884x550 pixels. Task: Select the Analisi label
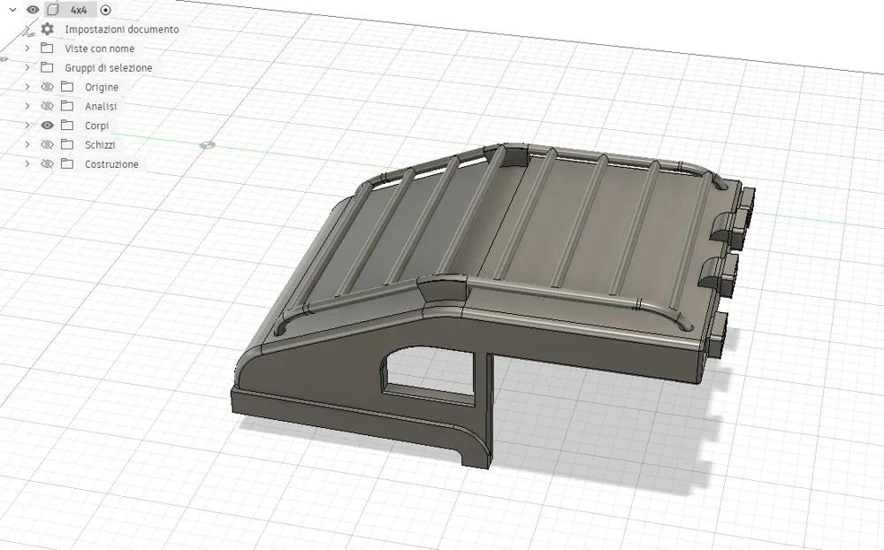[101, 106]
